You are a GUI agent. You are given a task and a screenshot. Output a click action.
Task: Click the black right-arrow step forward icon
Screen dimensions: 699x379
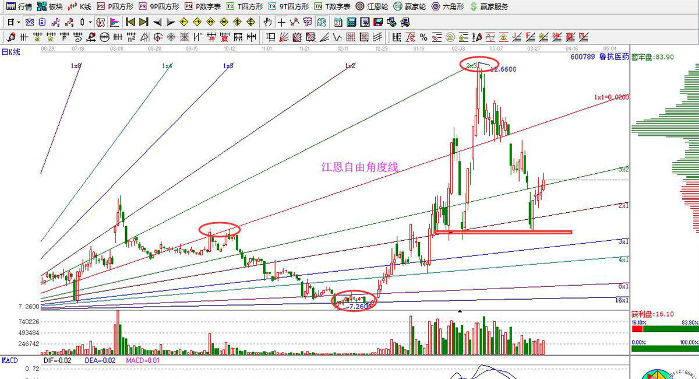pyautogui.click(x=171, y=22)
